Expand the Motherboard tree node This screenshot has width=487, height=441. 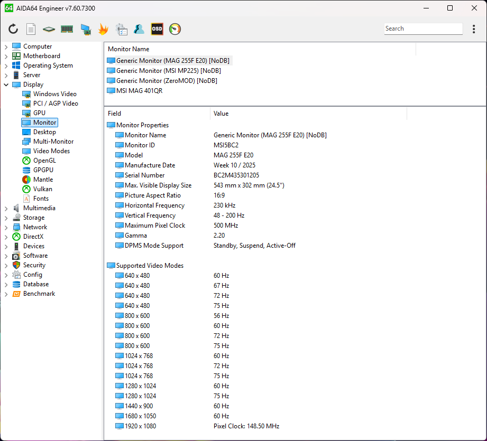tap(6, 57)
